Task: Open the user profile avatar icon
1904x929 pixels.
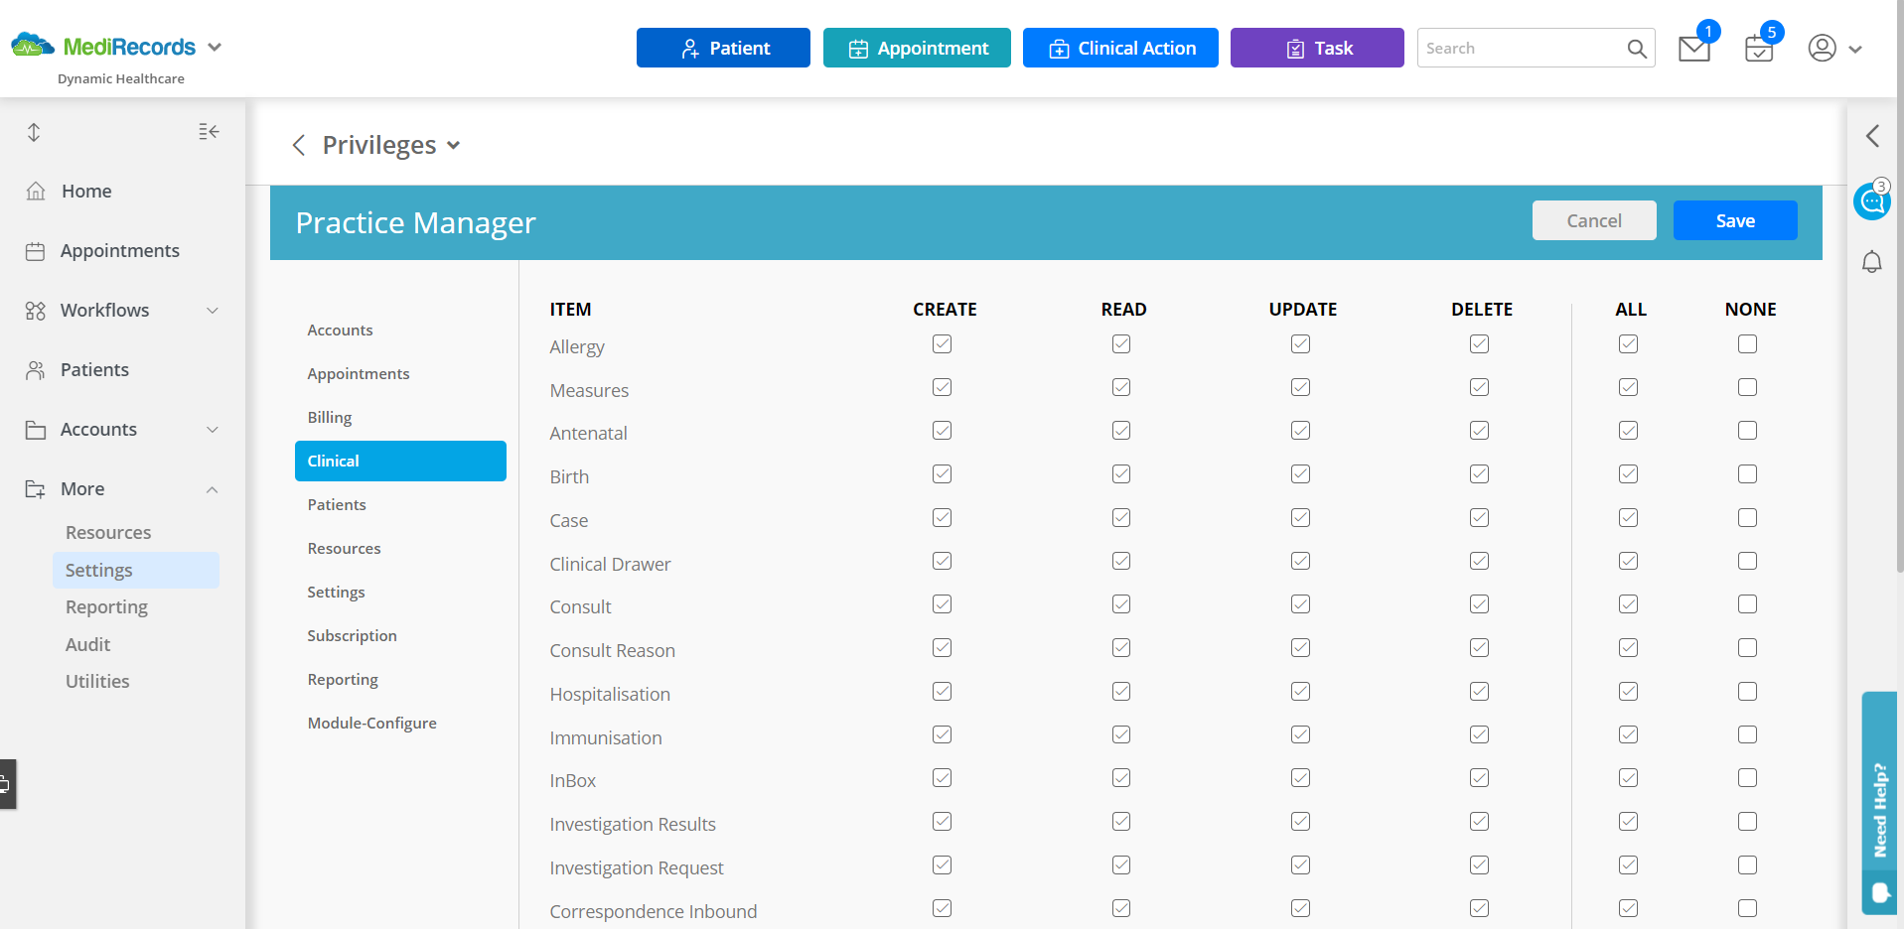Action: [x=1822, y=48]
